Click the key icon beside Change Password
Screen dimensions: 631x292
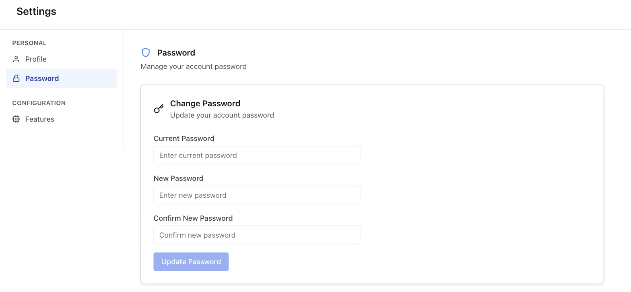(159, 109)
